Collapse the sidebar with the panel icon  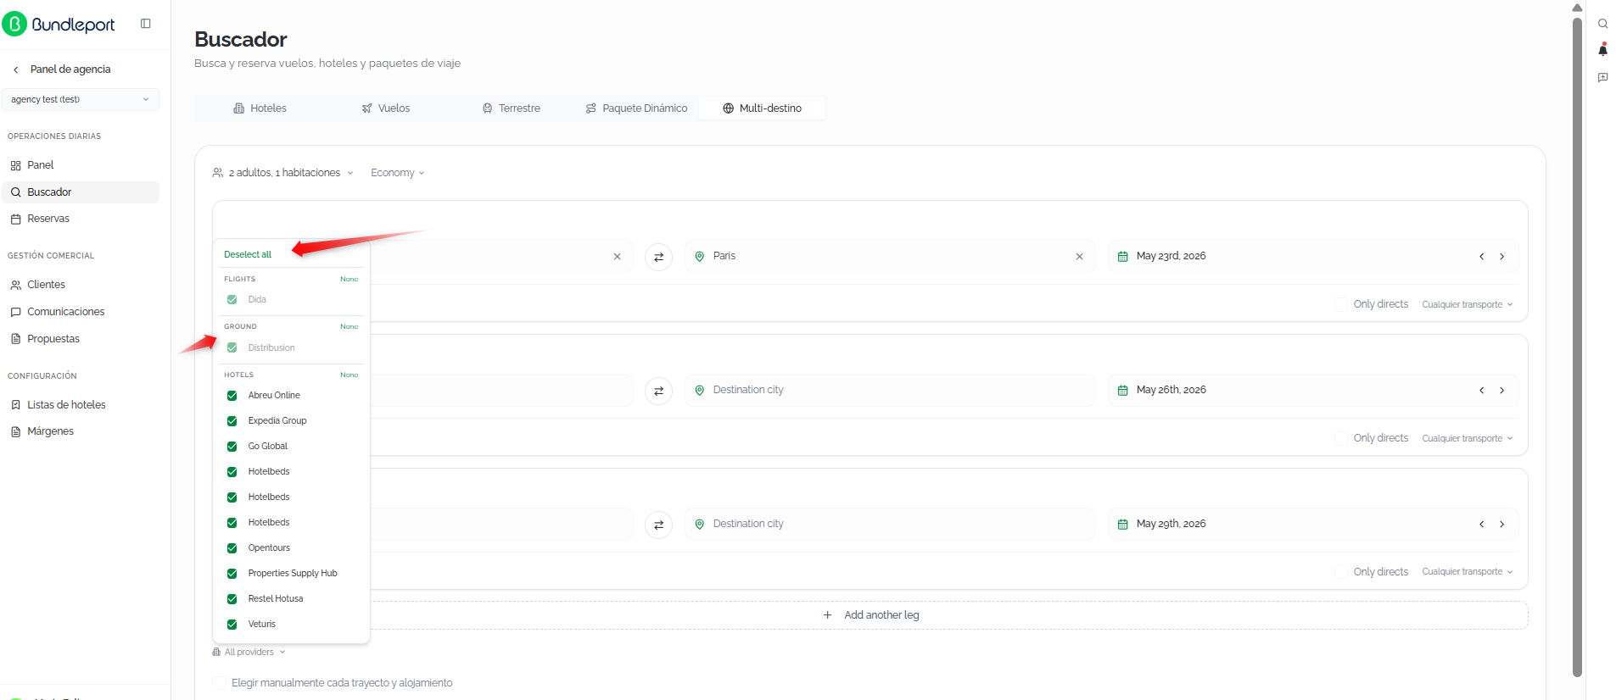pyautogui.click(x=146, y=24)
